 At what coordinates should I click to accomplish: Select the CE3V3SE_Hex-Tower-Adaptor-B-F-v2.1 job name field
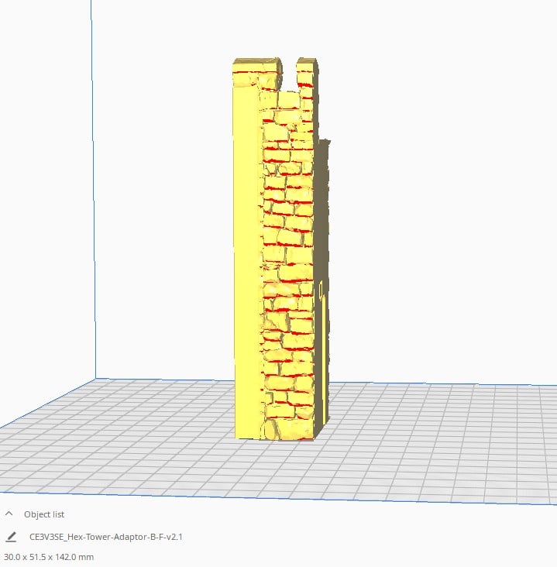(106, 537)
